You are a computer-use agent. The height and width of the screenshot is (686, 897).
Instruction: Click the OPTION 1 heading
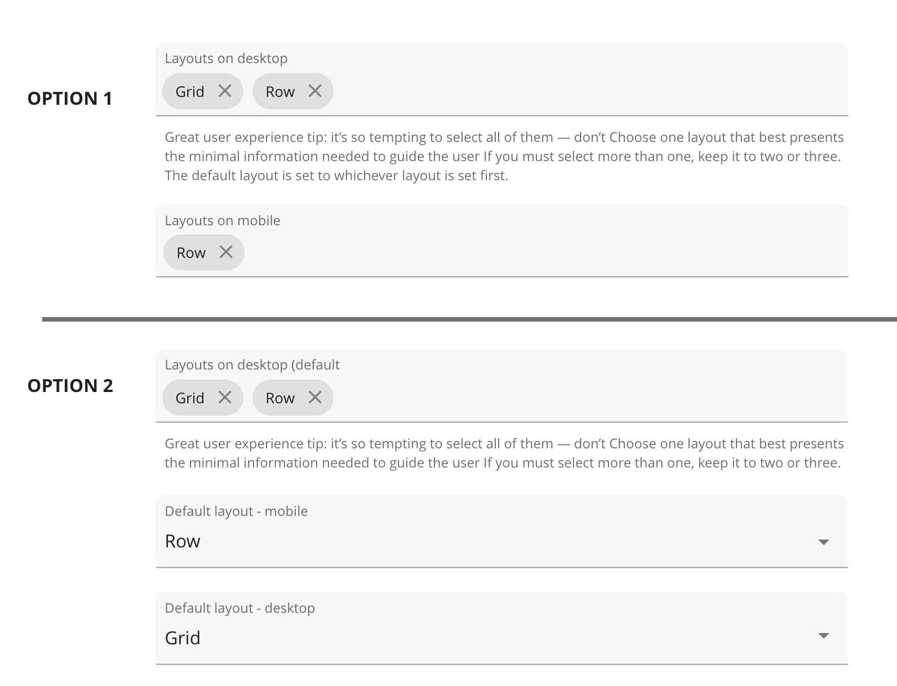(70, 99)
